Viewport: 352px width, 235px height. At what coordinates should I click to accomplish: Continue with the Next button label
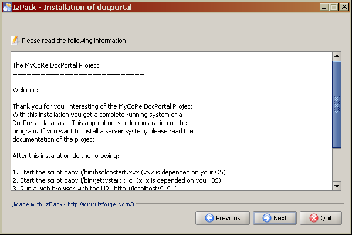click(280, 218)
